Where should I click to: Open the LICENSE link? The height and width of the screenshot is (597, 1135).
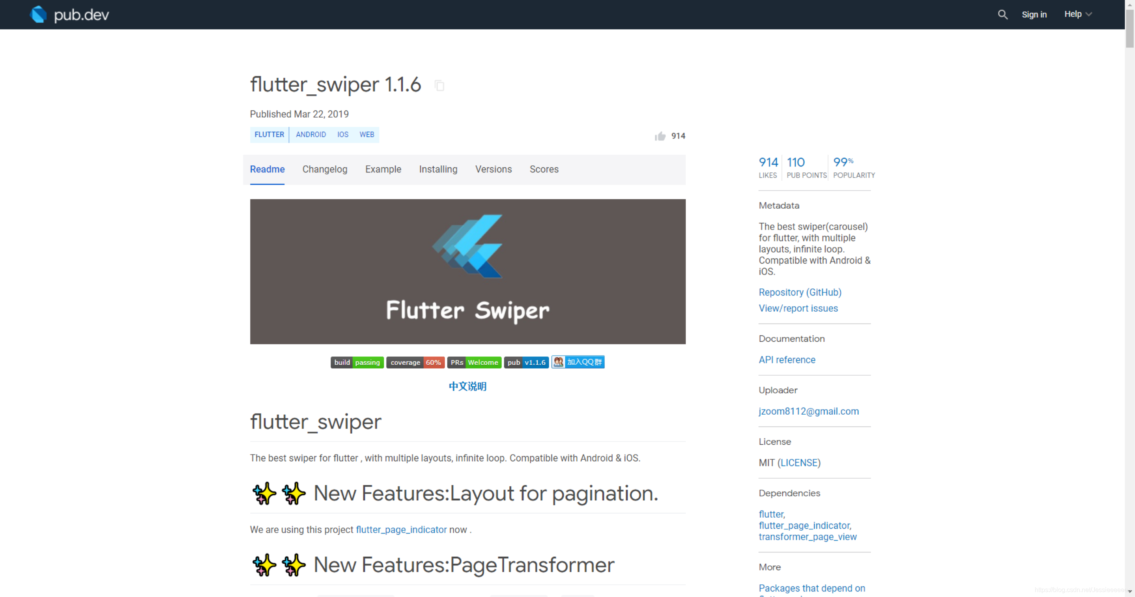tap(800, 463)
